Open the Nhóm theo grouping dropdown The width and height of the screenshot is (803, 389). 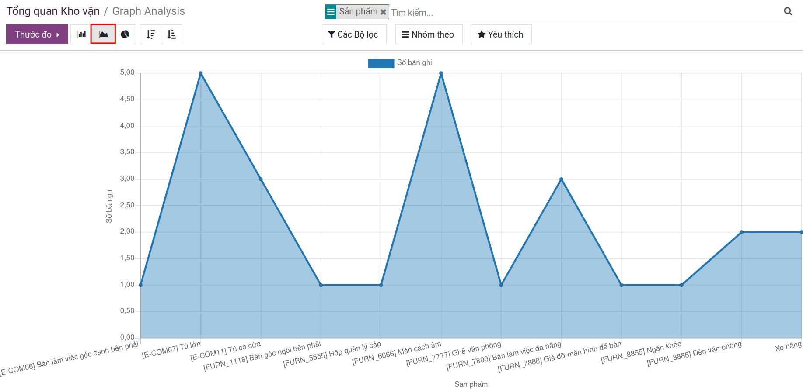(x=428, y=34)
